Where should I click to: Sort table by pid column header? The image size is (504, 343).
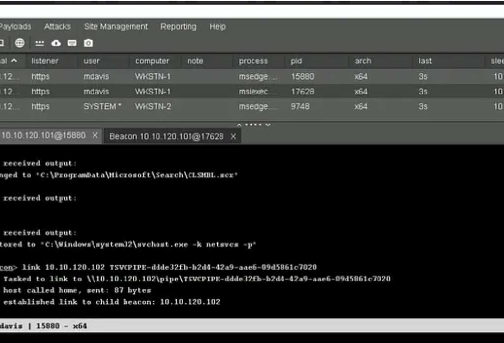click(295, 61)
